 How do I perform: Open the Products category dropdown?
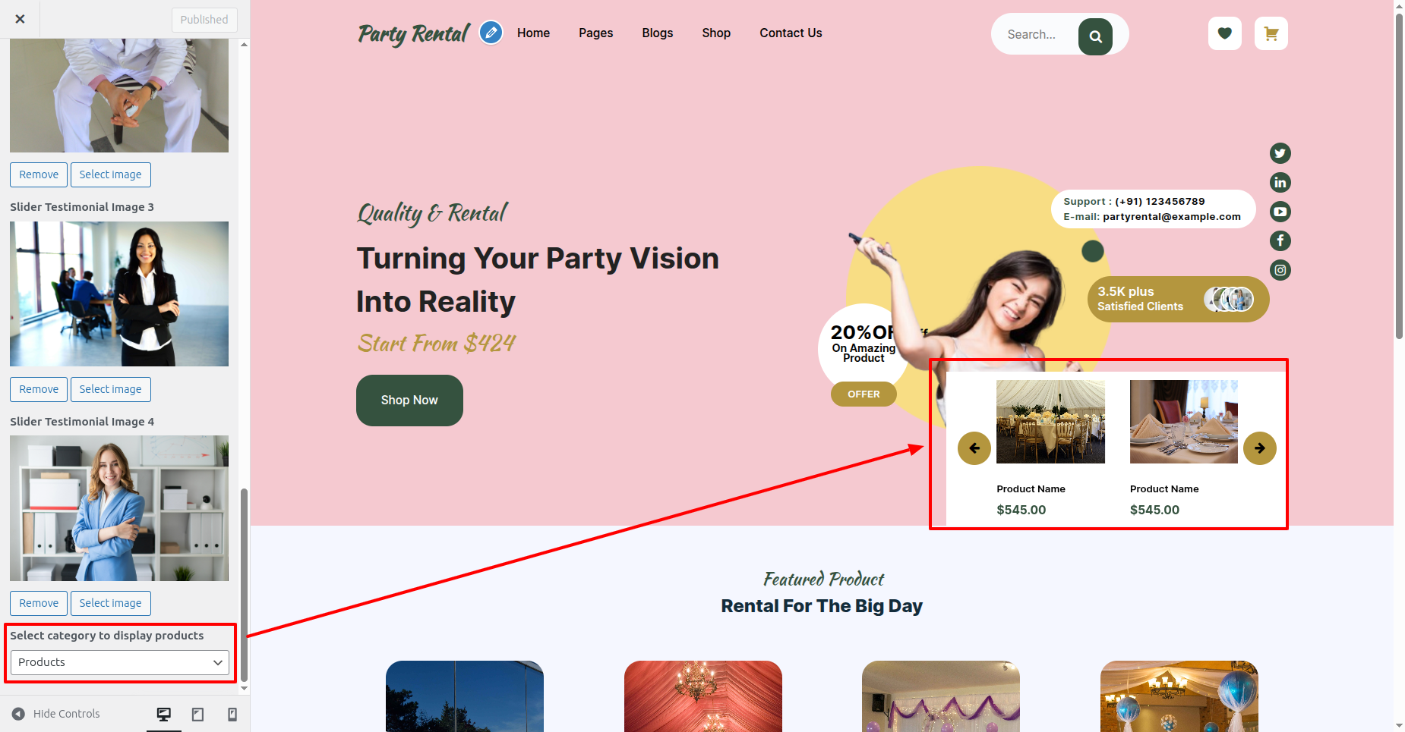119,662
